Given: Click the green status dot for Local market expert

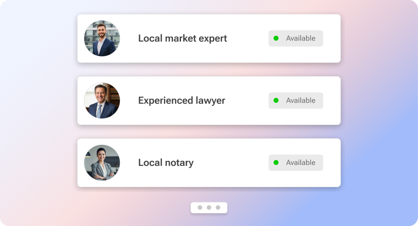Looking at the screenshot, I should (x=276, y=38).
